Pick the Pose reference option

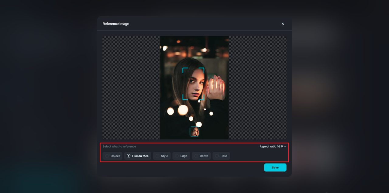click(x=221, y=156)
